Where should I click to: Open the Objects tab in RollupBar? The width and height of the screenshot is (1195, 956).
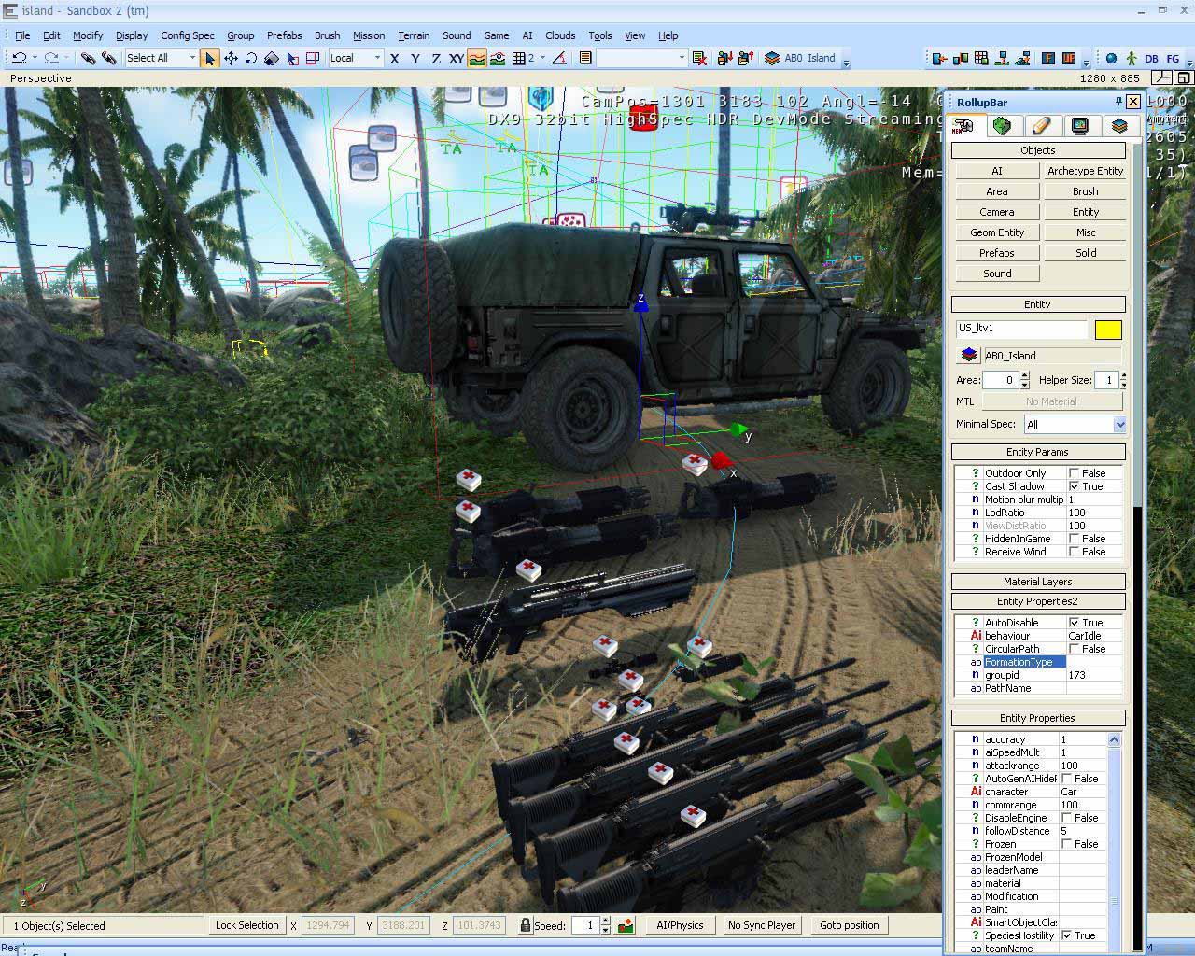tap(964, 126)
